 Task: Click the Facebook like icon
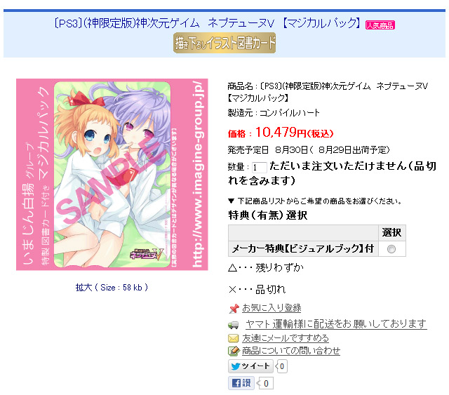[236, 383]
